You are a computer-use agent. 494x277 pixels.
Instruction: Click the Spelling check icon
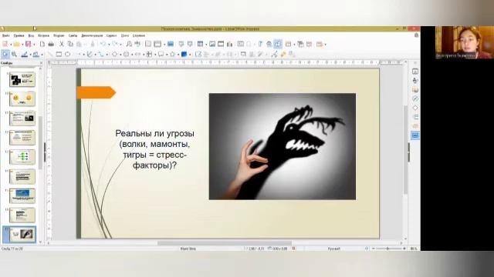pos(137,45)
